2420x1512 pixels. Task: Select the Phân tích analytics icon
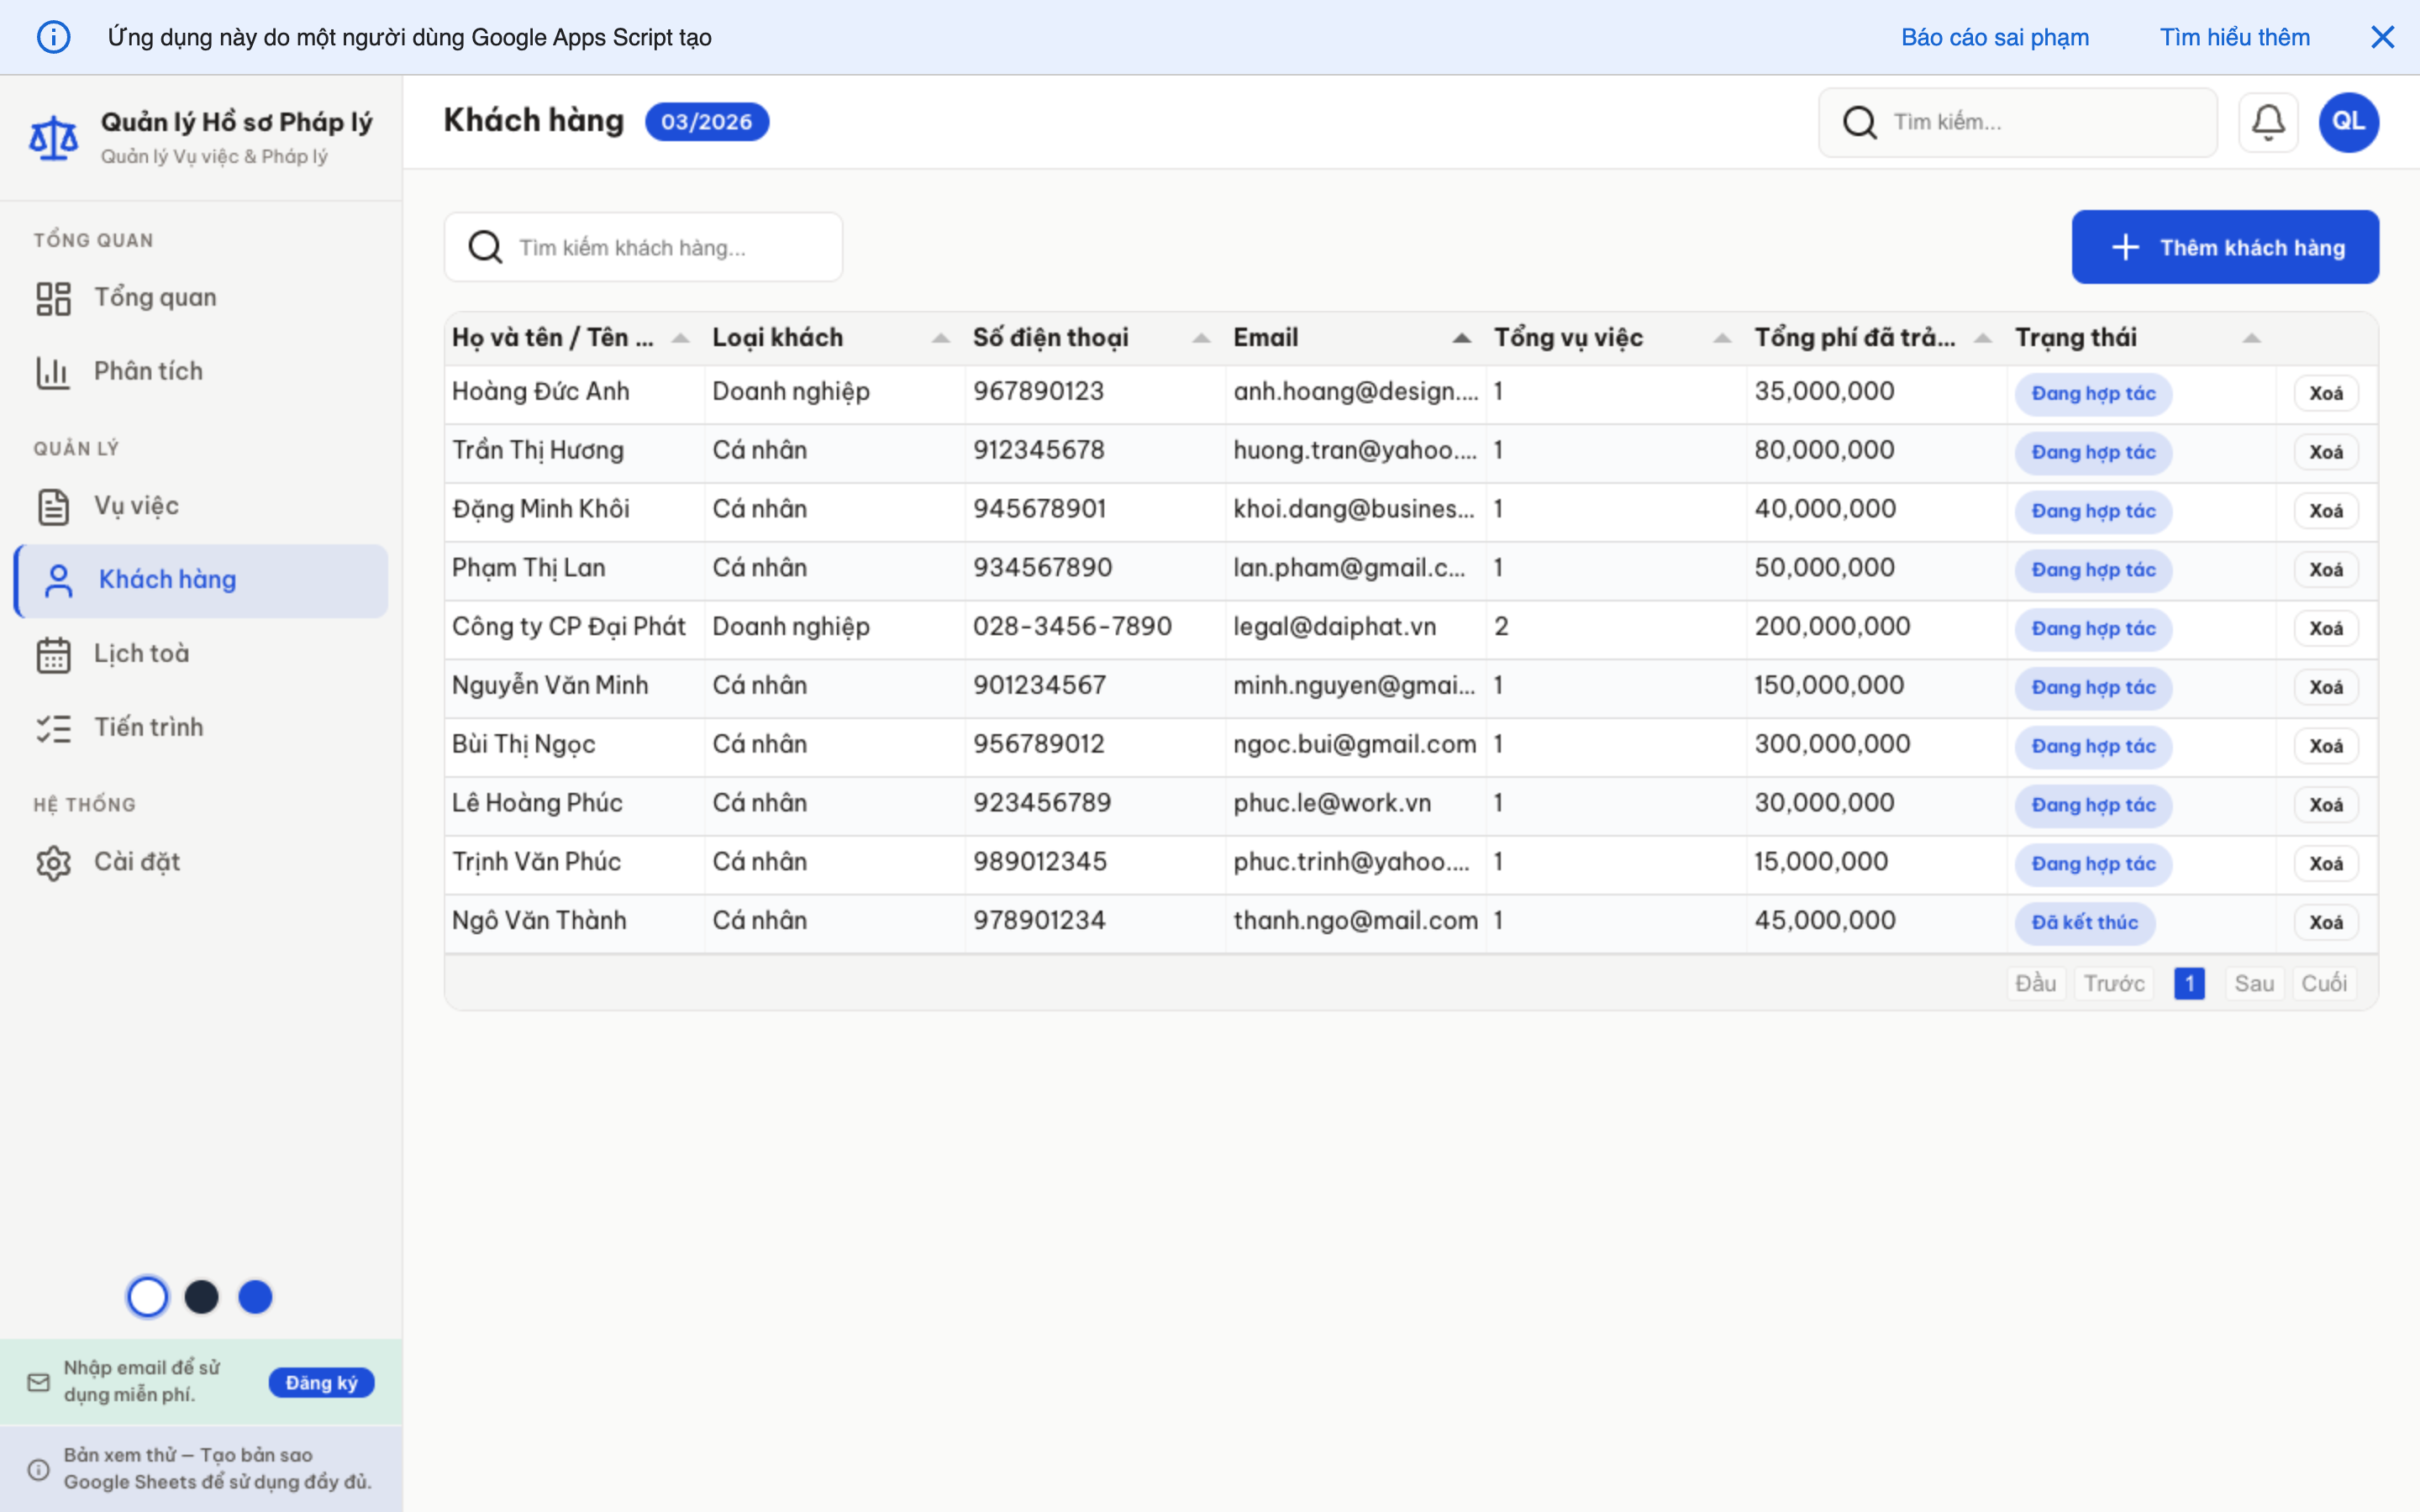click(53, 371)
